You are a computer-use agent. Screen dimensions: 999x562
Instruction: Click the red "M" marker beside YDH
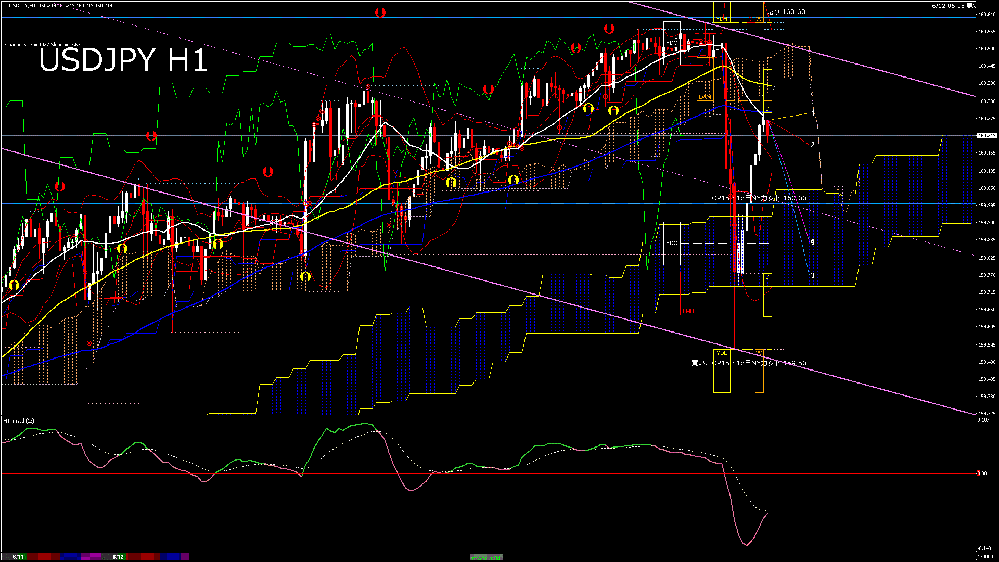click(750, 19)
